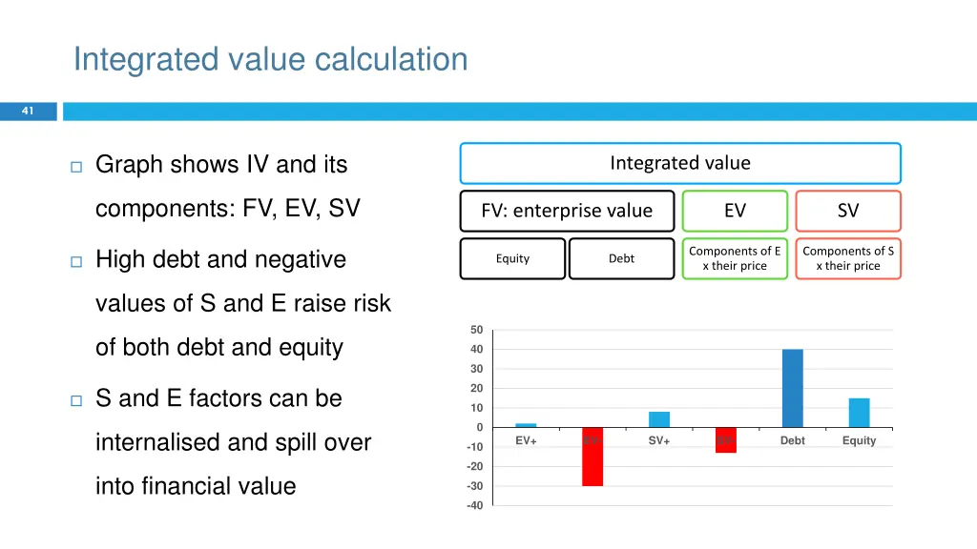Click the bullet marker beside 'S and E factors'

point(76,400)
